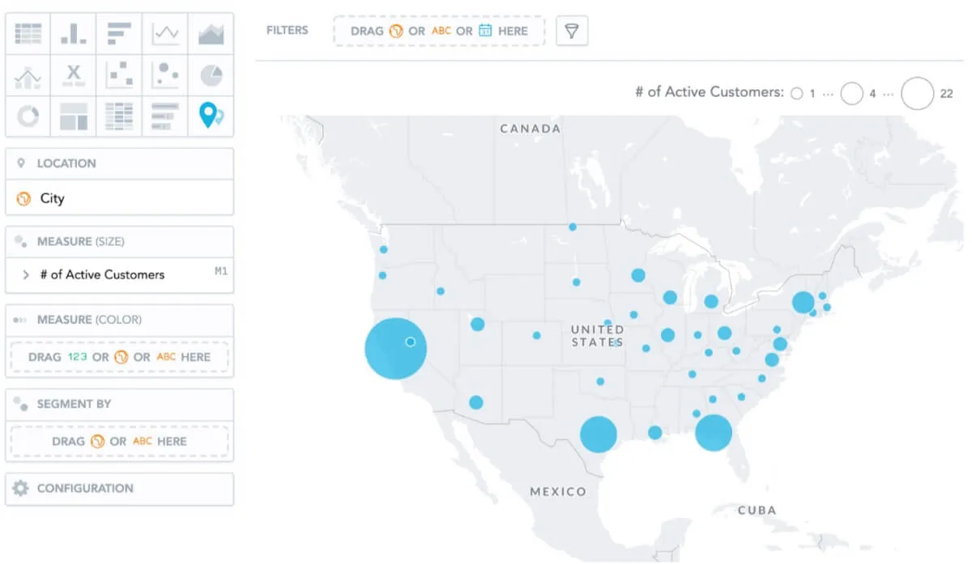Click the funnel filter icon
This screenshot has width=972, height=564.
point(572,30)
